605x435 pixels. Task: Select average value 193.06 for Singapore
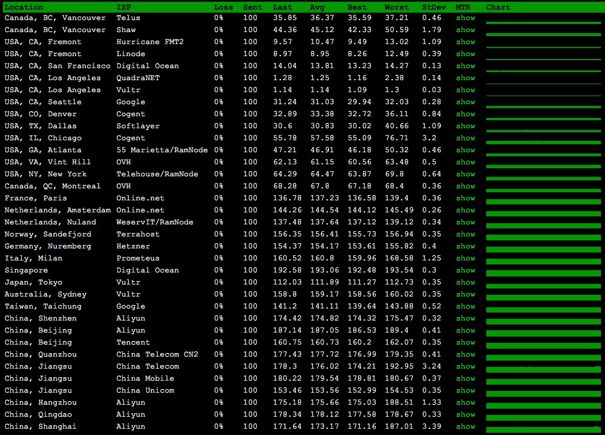[x=325, y=270]
